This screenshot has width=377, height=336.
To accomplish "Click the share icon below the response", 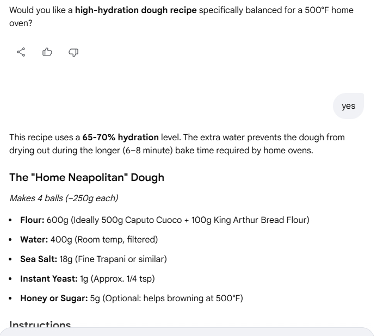I will tap(21, 52).
